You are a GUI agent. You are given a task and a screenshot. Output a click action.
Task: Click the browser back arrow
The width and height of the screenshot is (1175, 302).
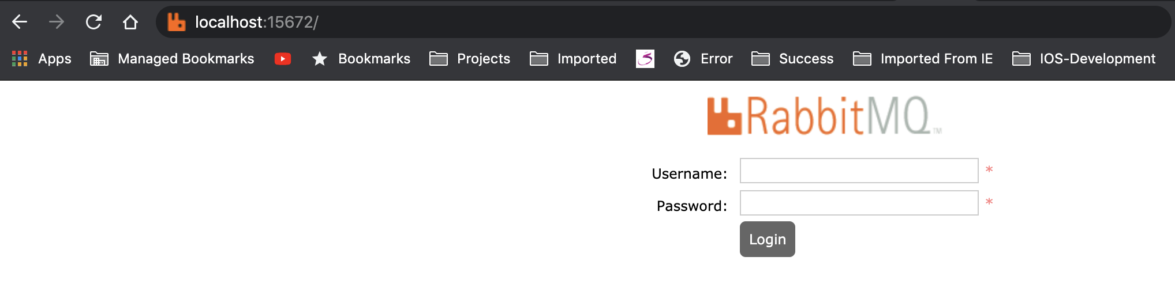[20, 22]
